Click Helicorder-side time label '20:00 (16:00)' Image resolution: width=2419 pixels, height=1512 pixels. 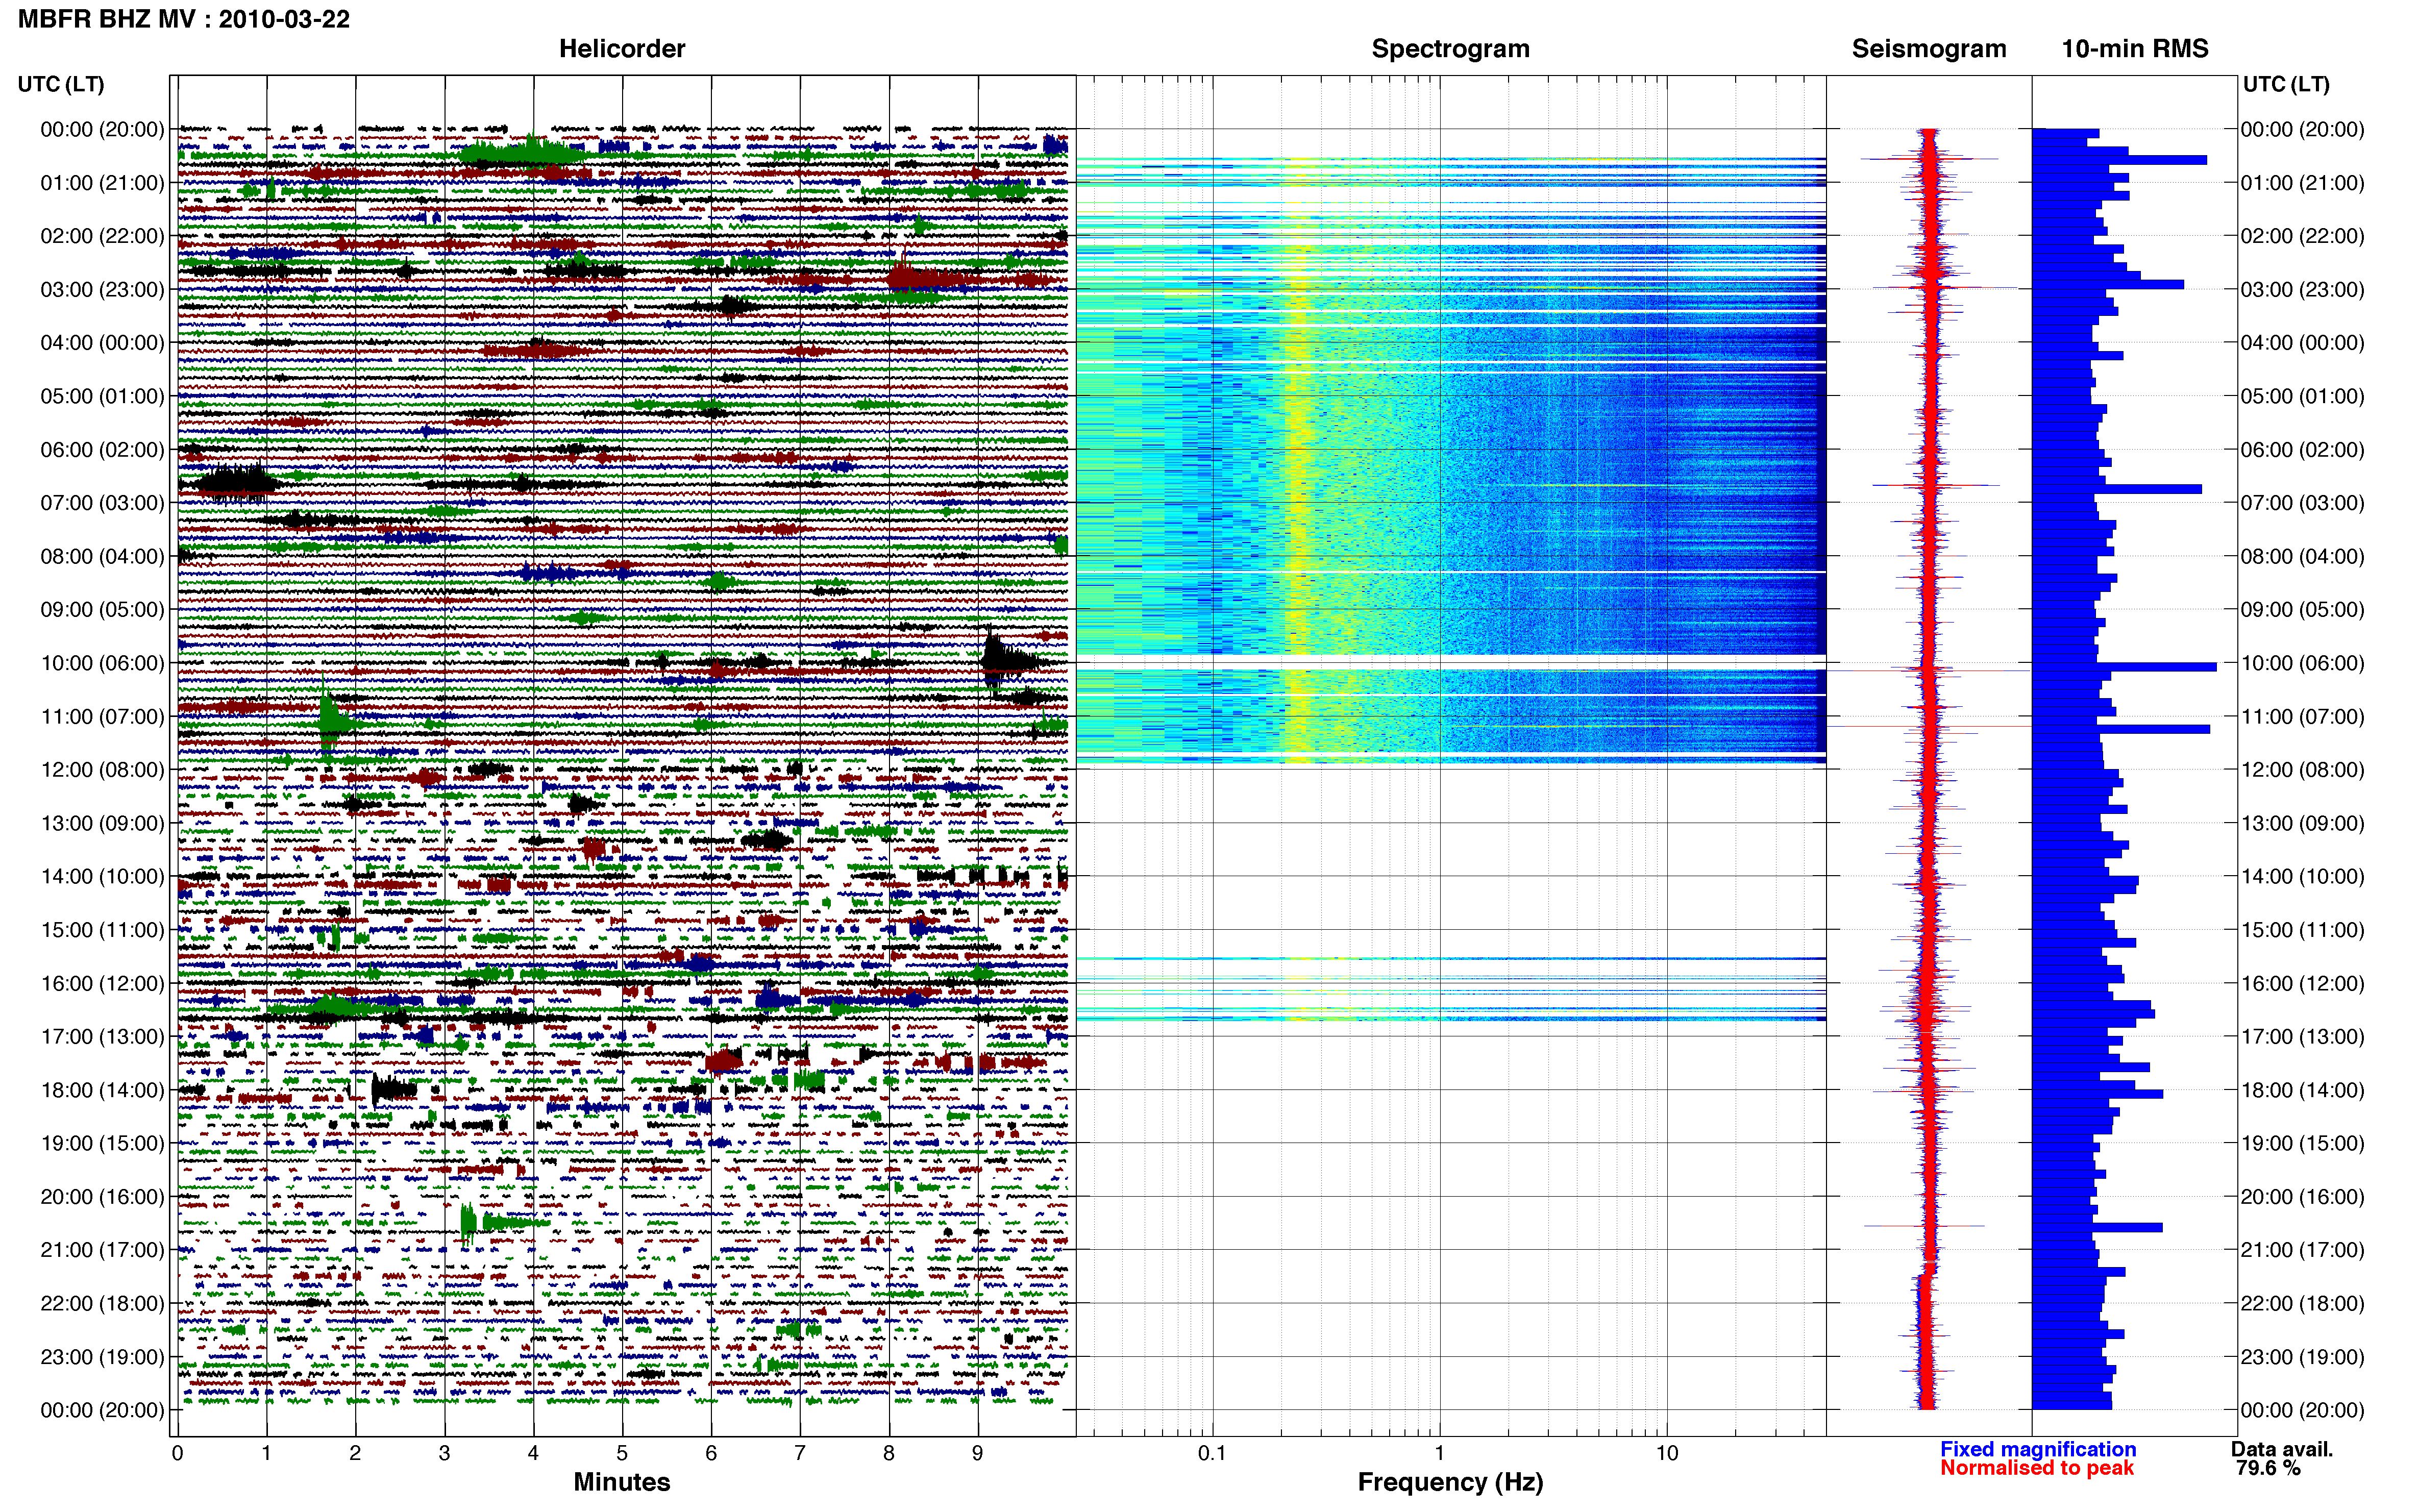point(102,1197)
